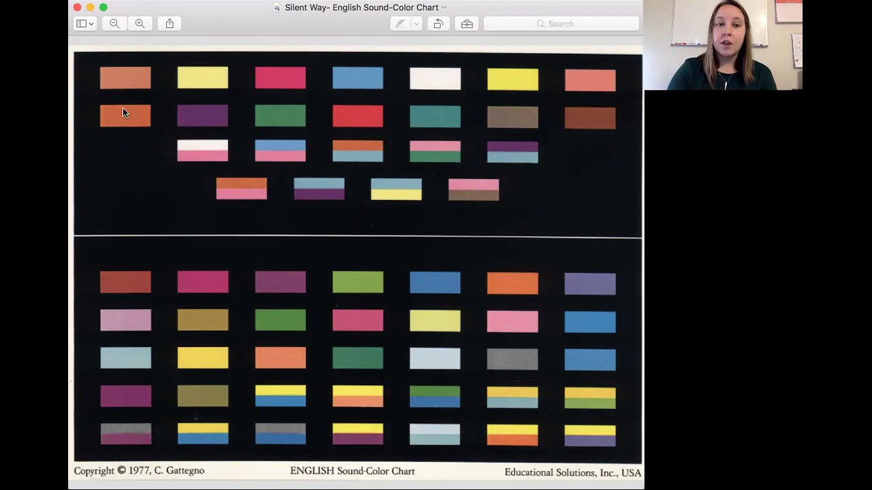This screenshot has width=872, height=490.
Task: Click into the Search field
Action: (x=561, y=24)
